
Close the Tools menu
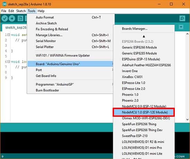tap(32, 11)
